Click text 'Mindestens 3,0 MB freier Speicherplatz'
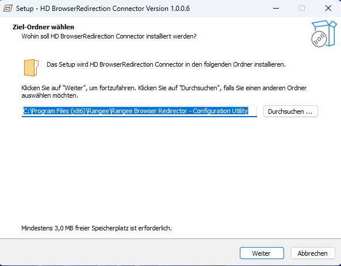 (x=75, y=228)
